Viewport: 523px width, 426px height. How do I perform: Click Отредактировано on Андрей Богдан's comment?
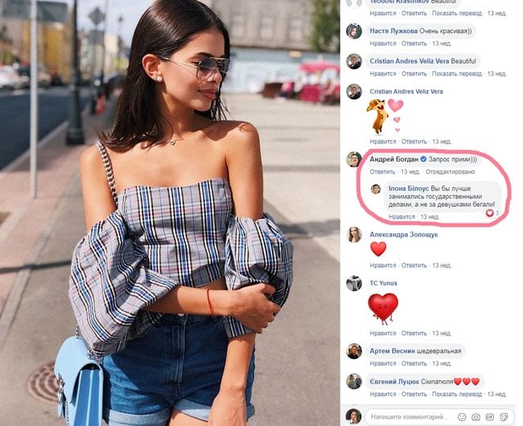(450, 172)
